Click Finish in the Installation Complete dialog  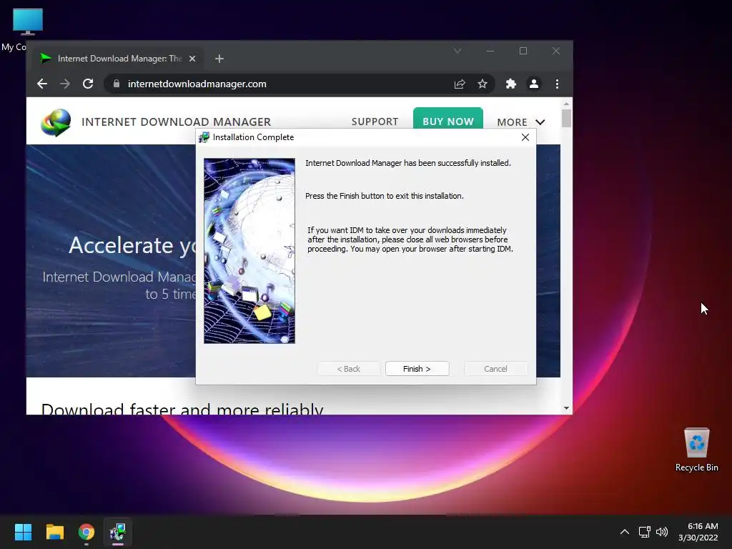[x=417, y=369]
